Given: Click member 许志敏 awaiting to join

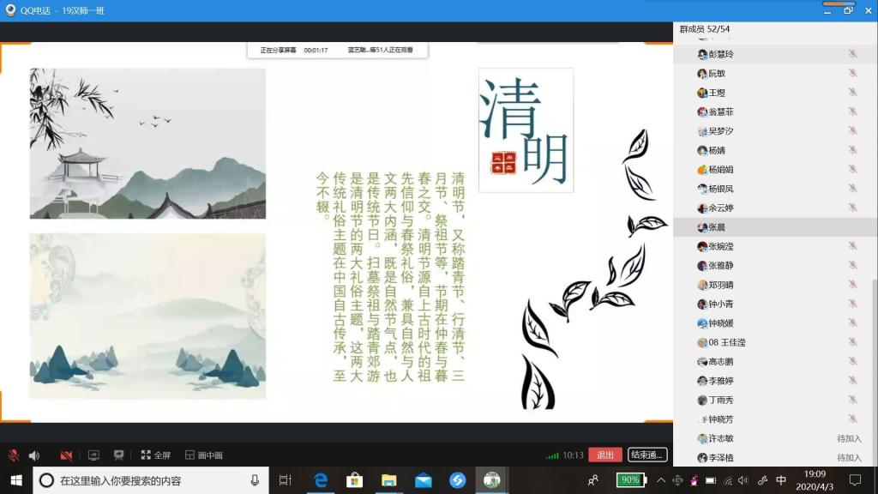Looking at the screenshot, I should tap(720, 438).
